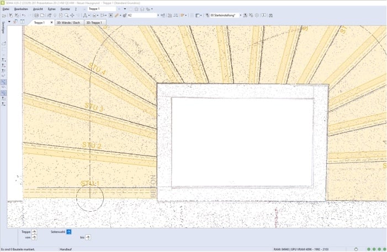Click the undo arrow in the toolbar
The height and width of the screenshot is (252, 387).
point(23,15)
